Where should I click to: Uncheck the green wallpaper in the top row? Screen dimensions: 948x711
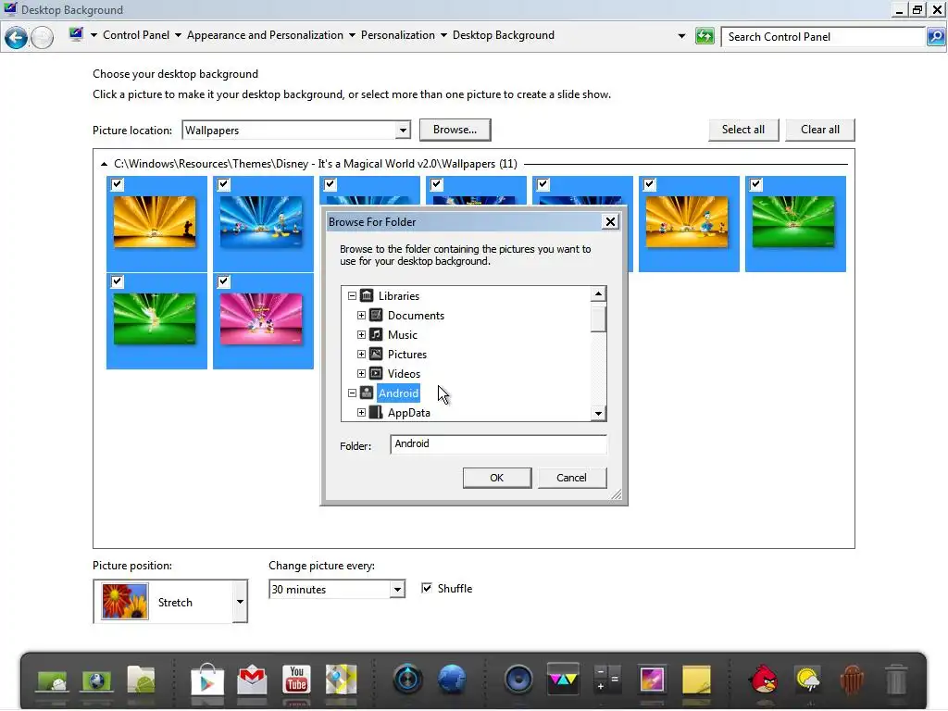tap(755, 184)
